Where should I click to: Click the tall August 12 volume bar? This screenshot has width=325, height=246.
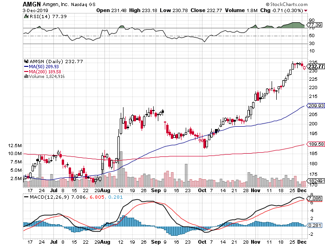[121, 169]
